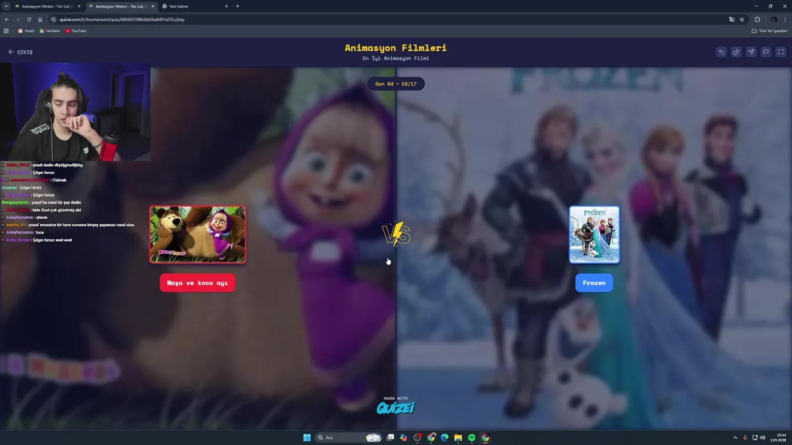The image size is (792, 445).
Task: Click the undo arrow icon in quiz header
Action: click(721, 52)
